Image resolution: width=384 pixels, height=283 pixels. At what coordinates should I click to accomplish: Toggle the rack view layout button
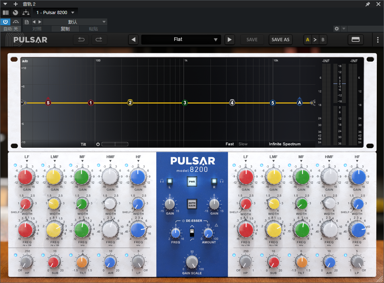355,40
